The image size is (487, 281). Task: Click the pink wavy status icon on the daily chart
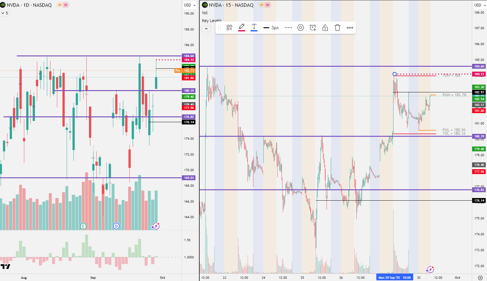pos(66,5)
